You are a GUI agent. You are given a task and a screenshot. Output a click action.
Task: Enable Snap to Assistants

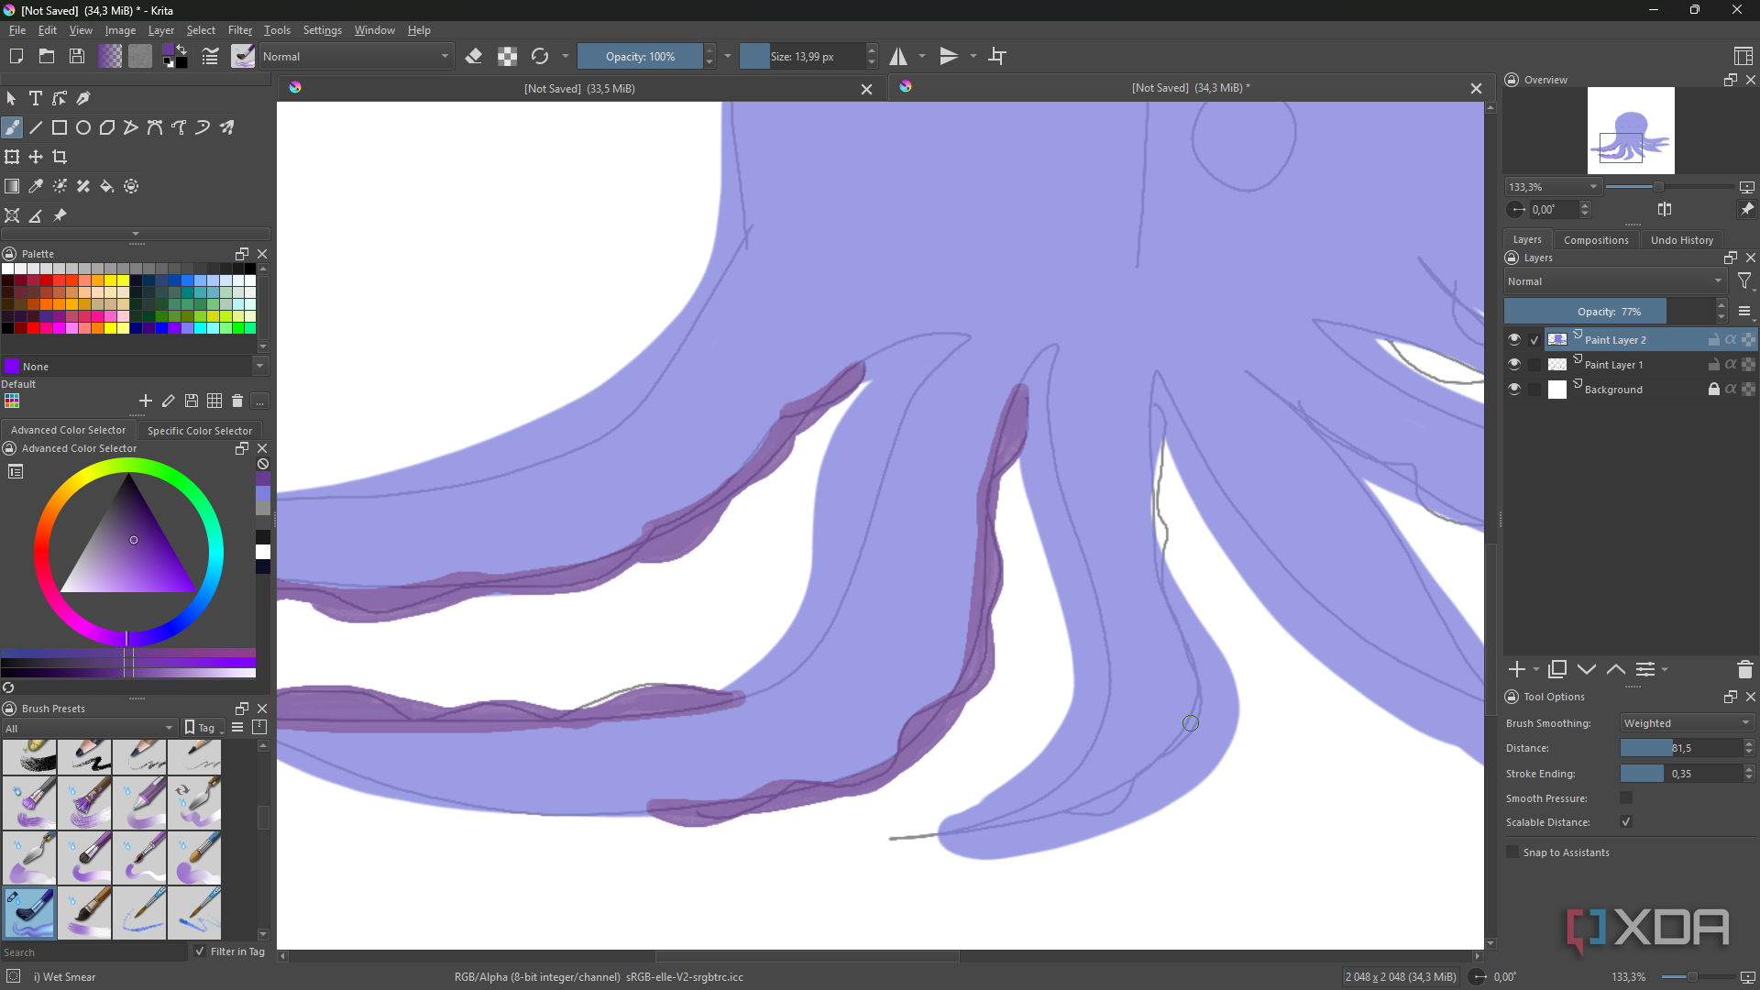click(1512, 852)
